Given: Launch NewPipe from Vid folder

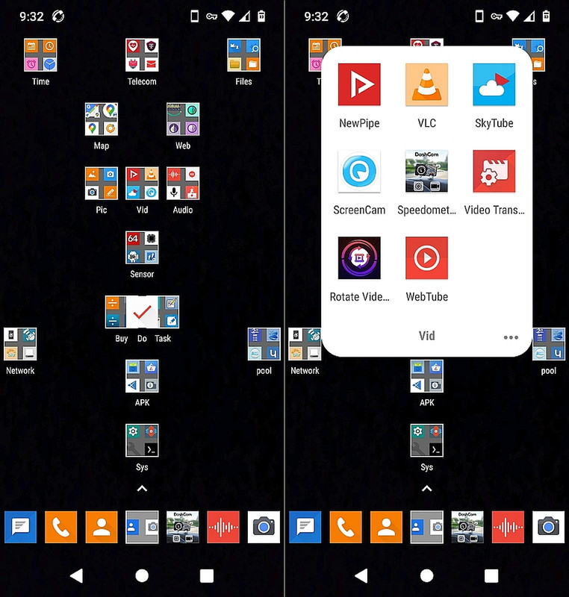Looking at the screenshot, I should (x=359, y=84).
